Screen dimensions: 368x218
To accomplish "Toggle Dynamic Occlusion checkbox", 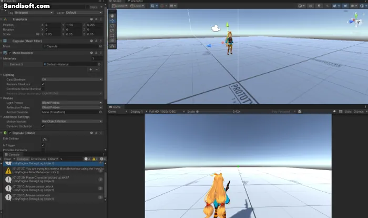I will tap(43, 126).
